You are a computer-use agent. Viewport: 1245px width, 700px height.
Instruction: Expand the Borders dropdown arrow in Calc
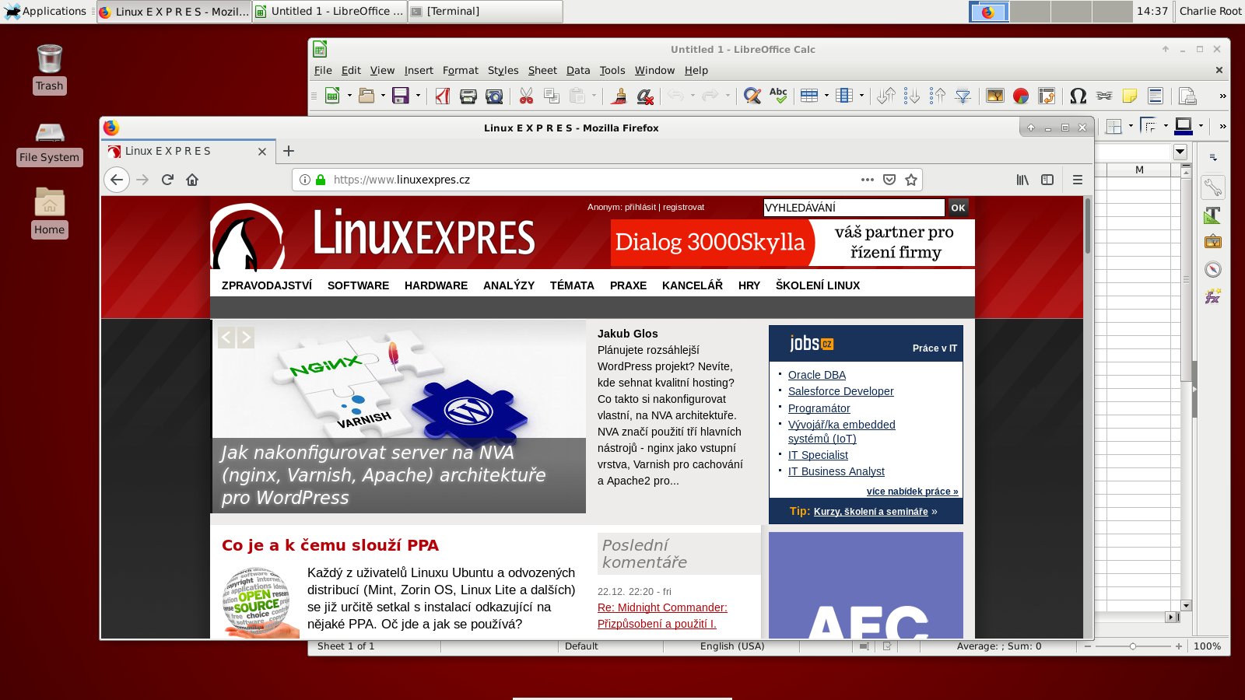pyautogui.click(x=1131, y=126)
